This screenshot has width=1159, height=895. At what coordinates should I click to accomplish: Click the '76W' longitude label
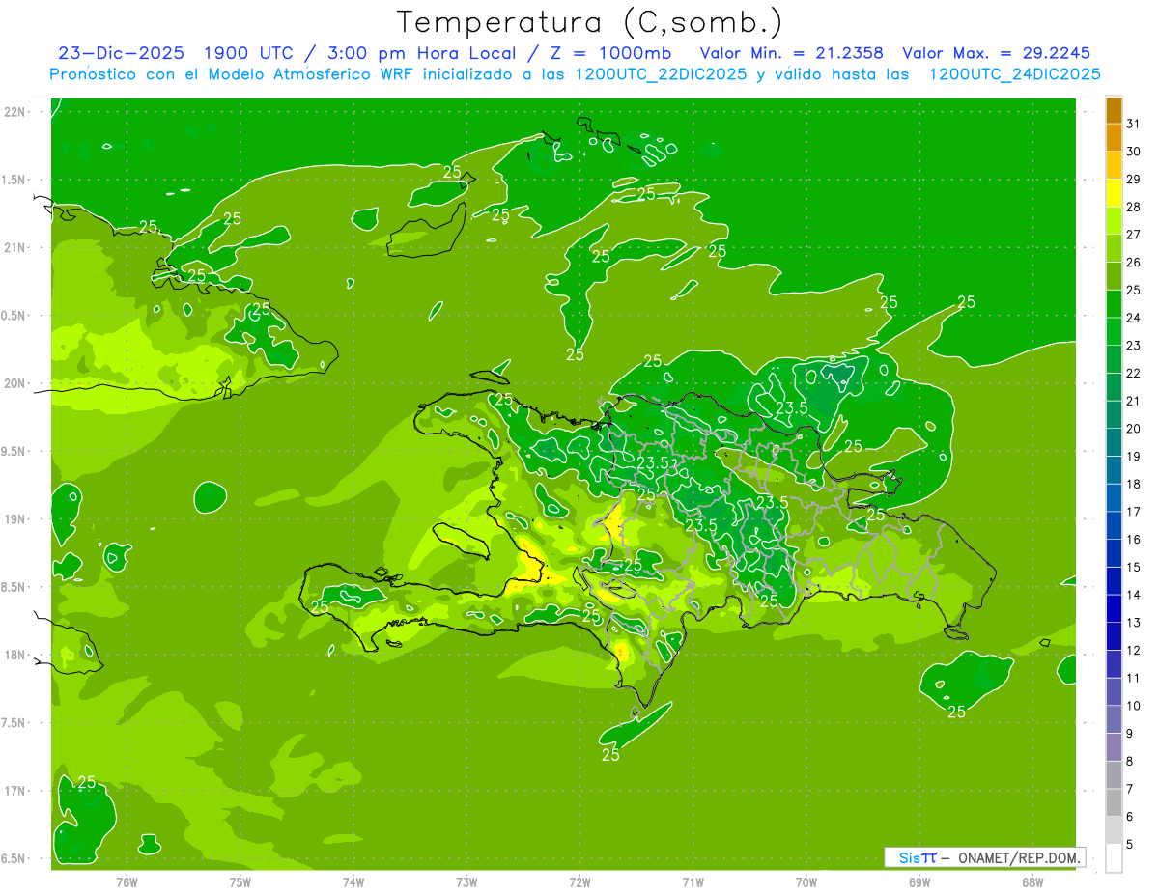click(127, 881)
